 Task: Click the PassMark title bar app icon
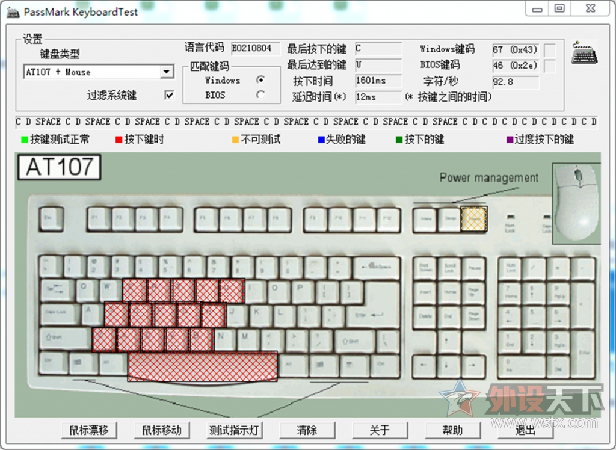(13, 12)
